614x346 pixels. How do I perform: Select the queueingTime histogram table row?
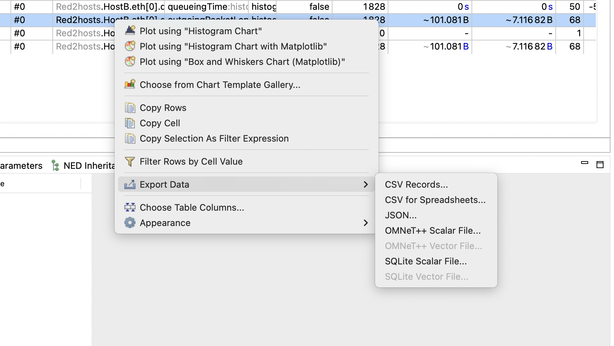[298, 7]
